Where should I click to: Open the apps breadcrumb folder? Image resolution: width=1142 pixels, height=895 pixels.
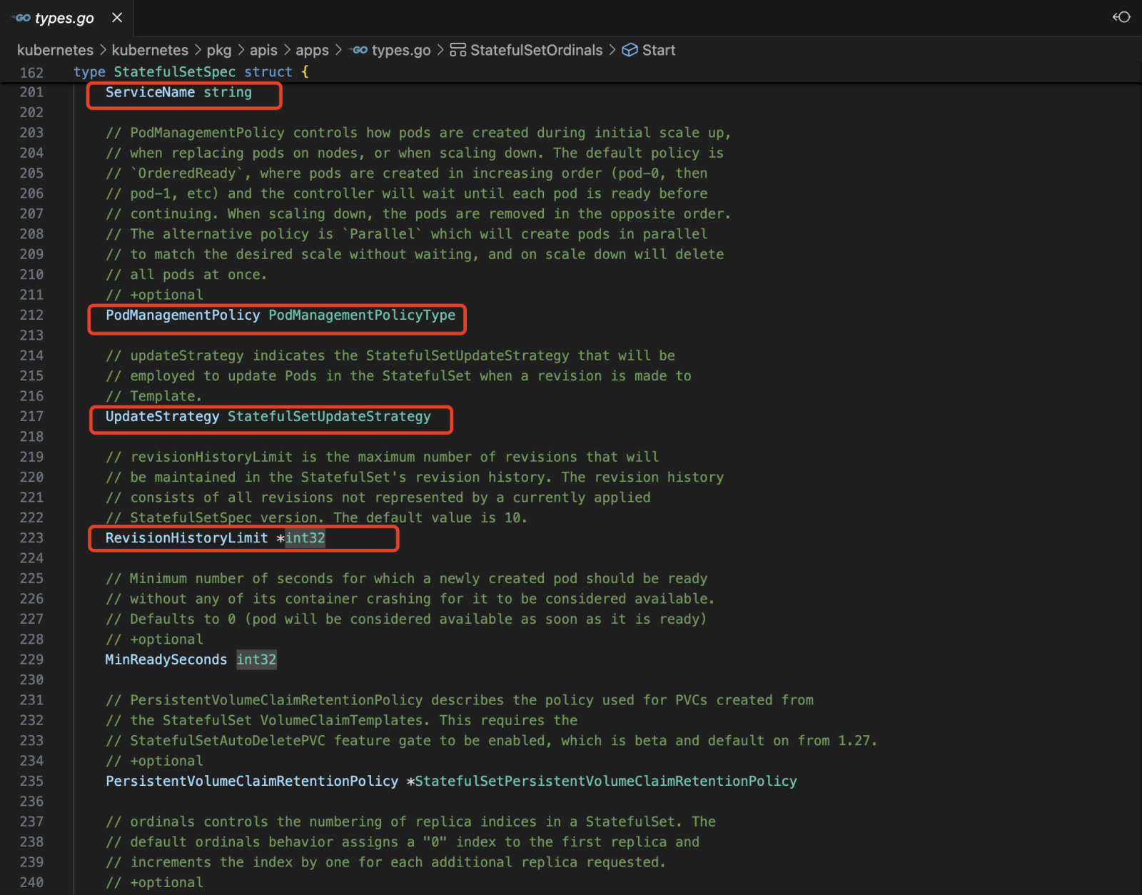coord(312,50)
